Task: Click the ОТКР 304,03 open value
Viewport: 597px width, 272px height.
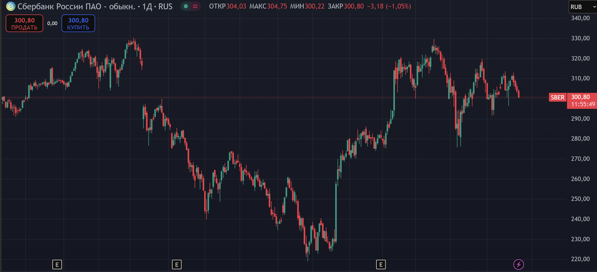Action: pyautogui.click(x=228, y=7)
